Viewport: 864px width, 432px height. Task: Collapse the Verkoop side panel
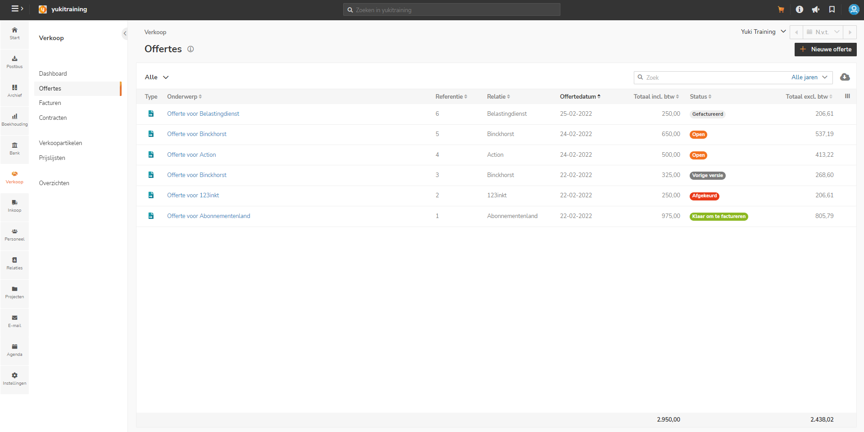[125, 33]
